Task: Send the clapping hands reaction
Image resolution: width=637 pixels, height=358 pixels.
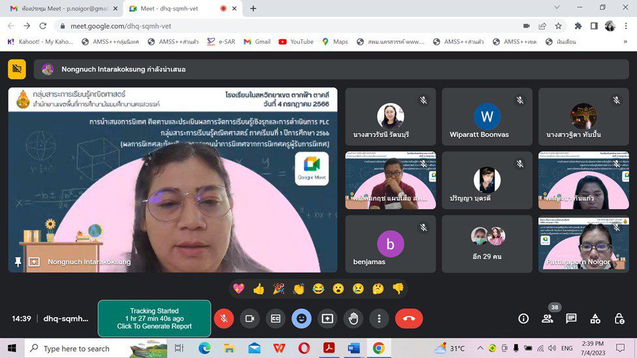Action: pyautogui.click(x=299, y=289)
